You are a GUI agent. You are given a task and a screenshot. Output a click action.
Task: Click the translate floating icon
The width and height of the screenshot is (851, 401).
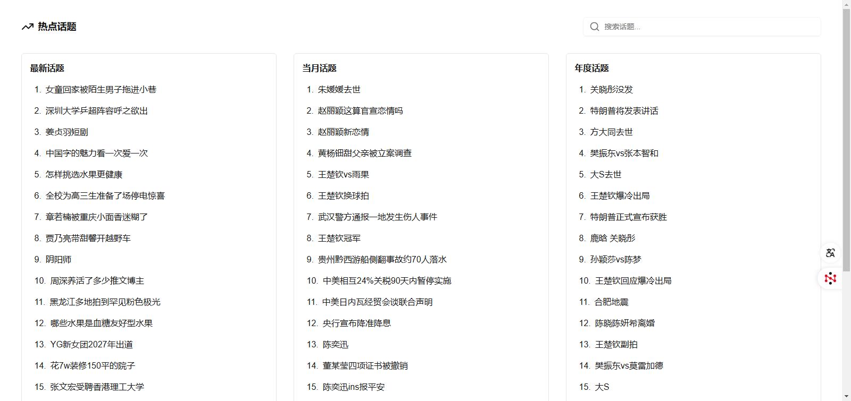click(x=830, y=253)
